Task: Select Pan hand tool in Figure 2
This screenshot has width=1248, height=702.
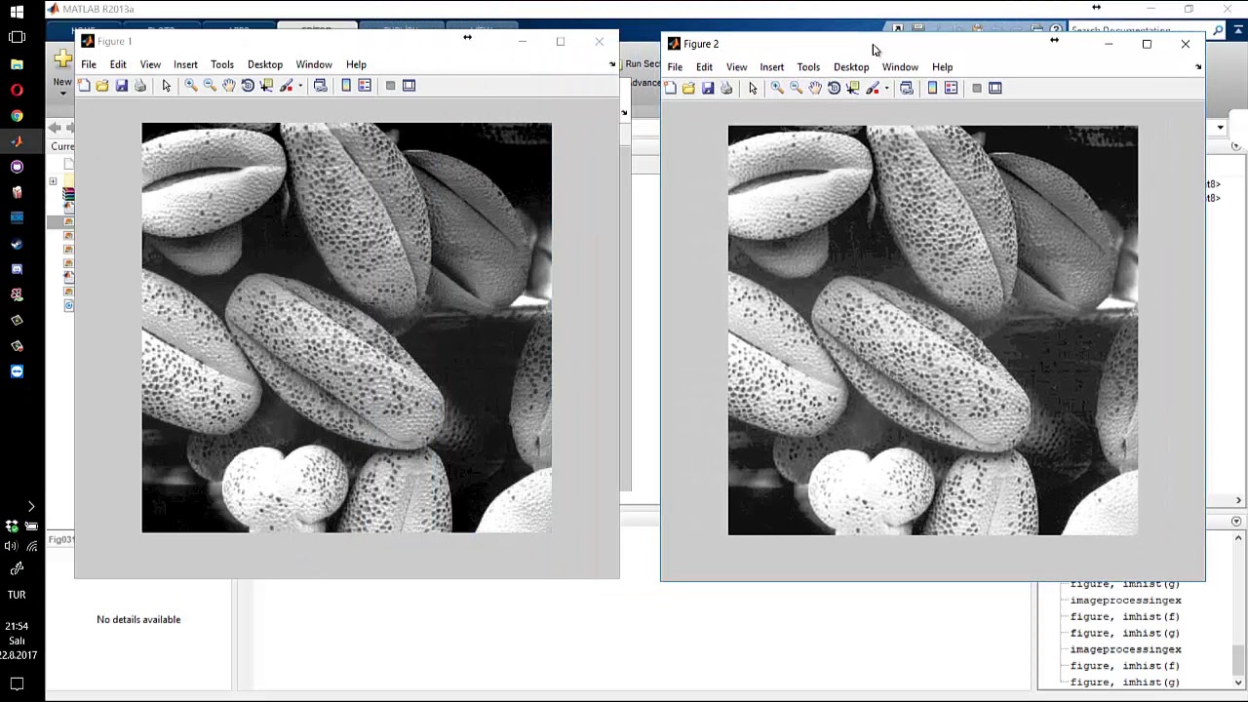Action: click(x=815, y=88)
